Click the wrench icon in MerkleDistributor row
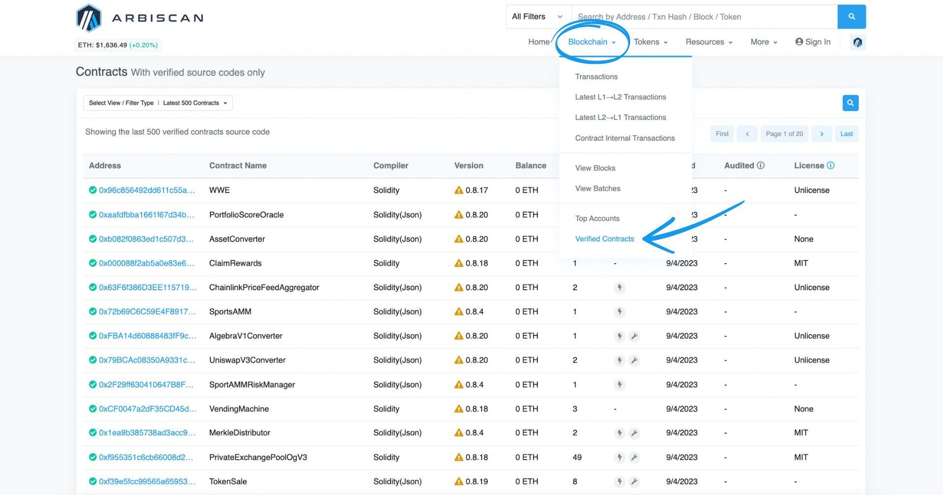Image resolution: width=943 pixels, height=495 pixels. (x=634, y=433)
